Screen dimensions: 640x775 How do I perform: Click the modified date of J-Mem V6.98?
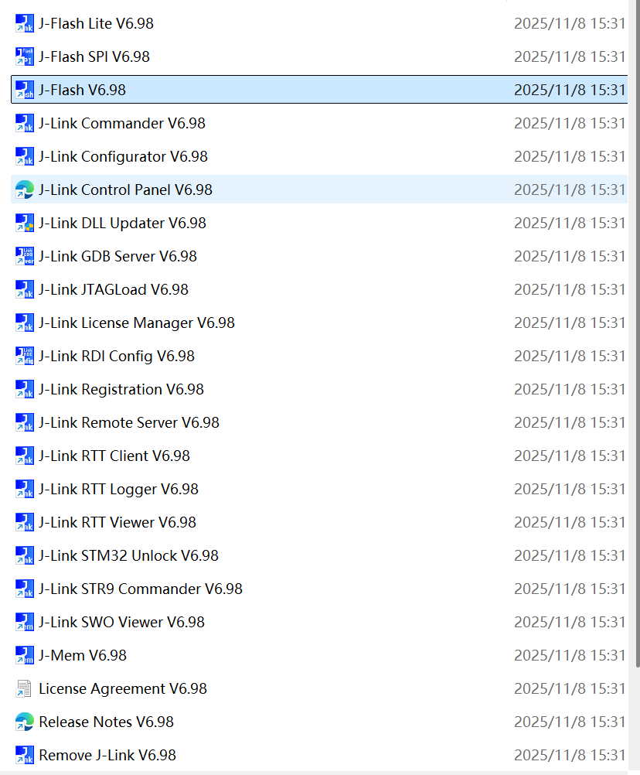[x=570, y=655]
